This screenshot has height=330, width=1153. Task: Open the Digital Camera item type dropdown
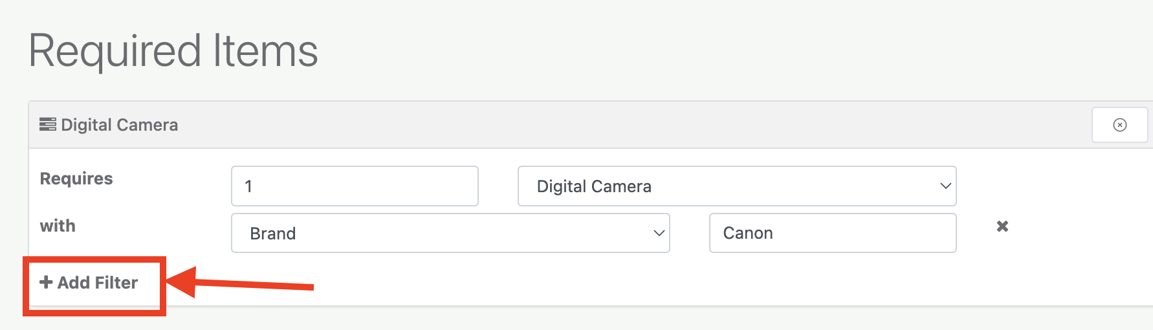point(737,186)
